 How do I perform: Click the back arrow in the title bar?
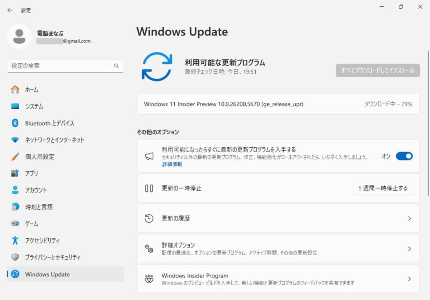(10, 10)
